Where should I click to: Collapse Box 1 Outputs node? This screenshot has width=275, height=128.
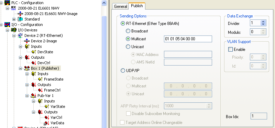click(27, 85)
